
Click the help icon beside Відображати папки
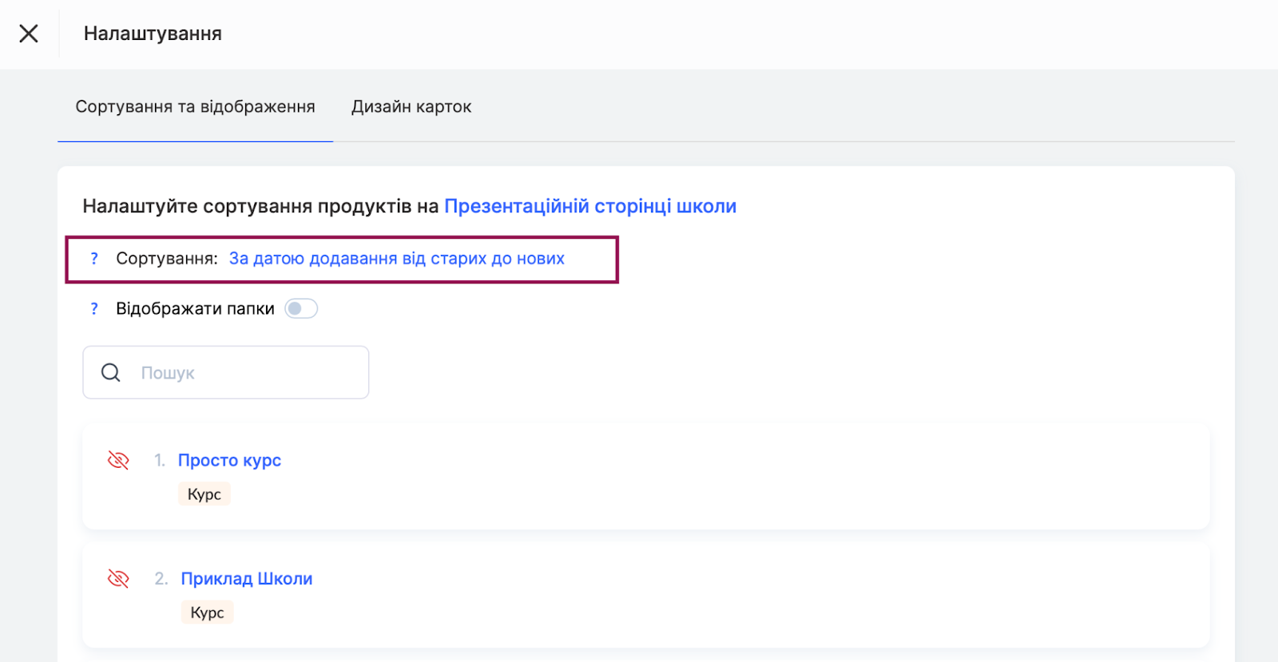(94, 309)
